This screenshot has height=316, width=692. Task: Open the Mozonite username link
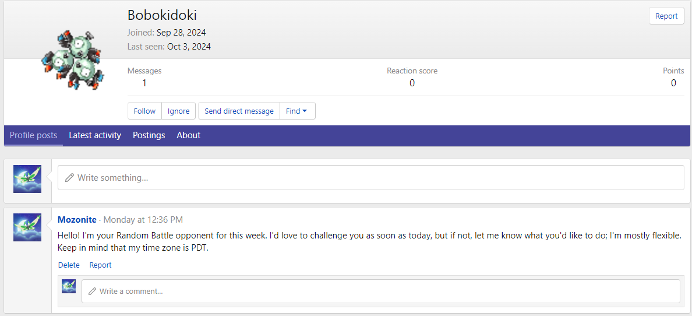tap(77, 220)
